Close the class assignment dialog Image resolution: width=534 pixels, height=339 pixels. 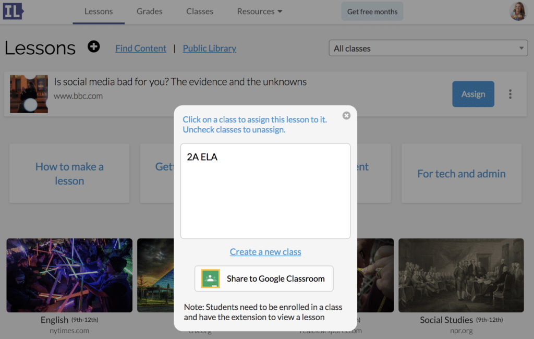point(346,116)
